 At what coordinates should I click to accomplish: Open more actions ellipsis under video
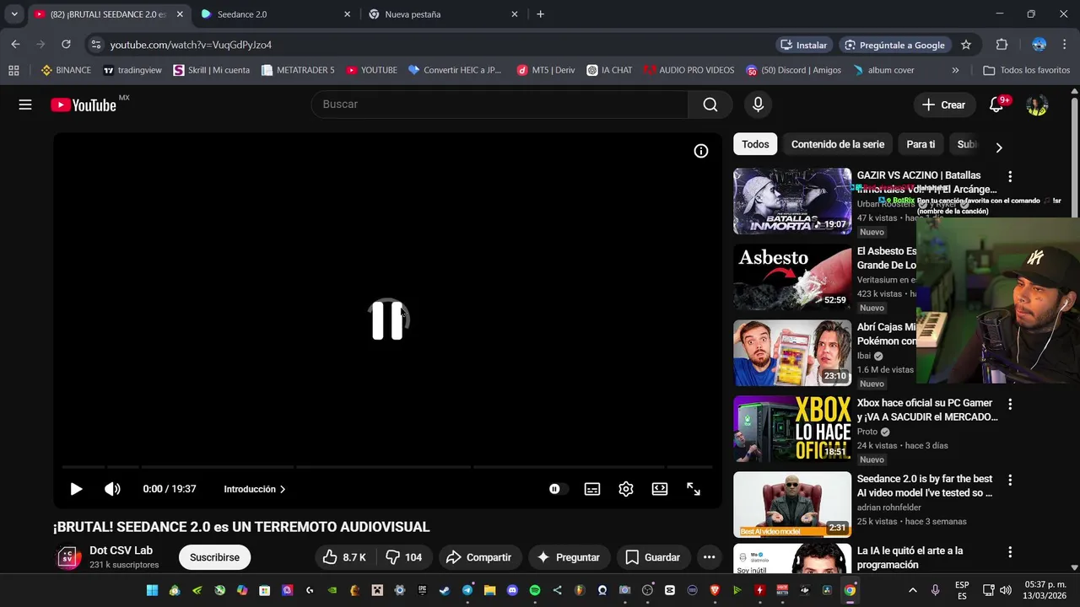[x=709, y=557]
